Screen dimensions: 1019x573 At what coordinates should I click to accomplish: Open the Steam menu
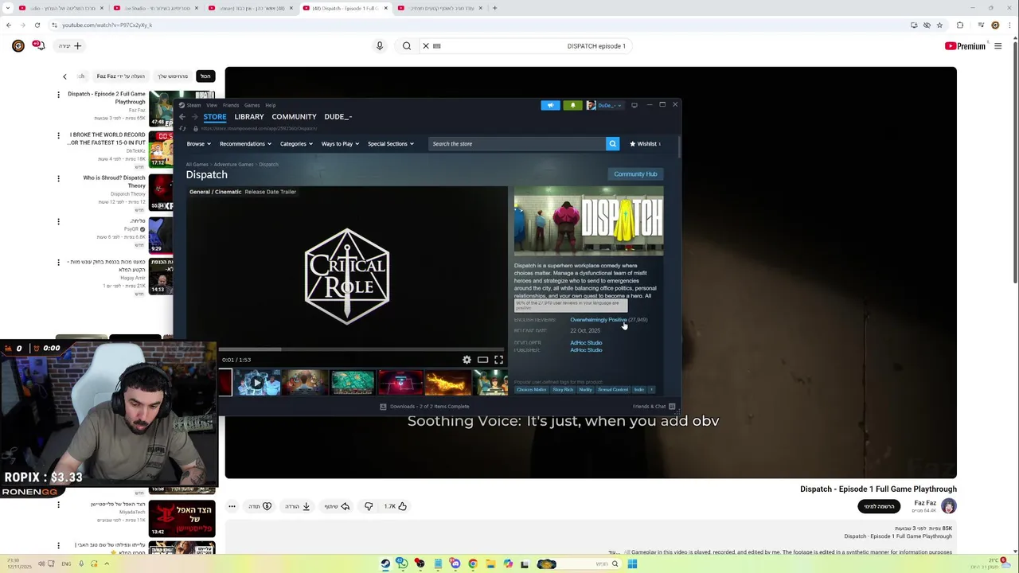point(193,105)
